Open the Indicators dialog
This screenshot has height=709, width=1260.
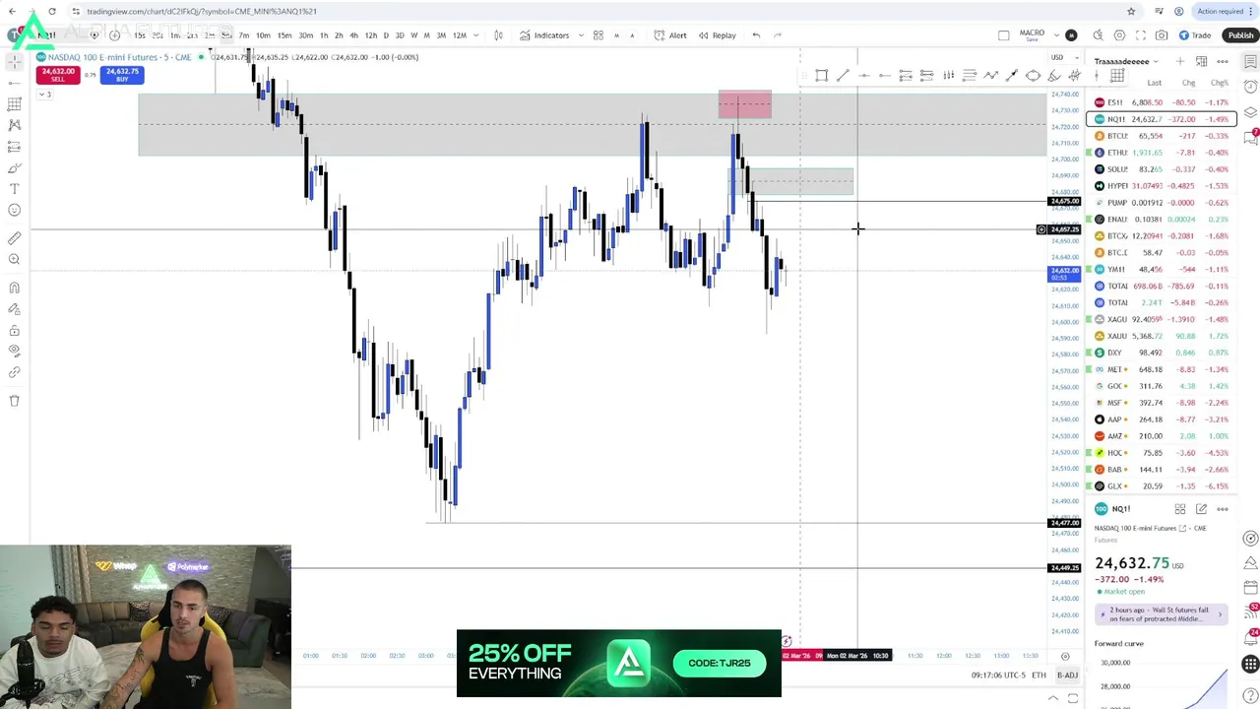[x=544, y=35]
